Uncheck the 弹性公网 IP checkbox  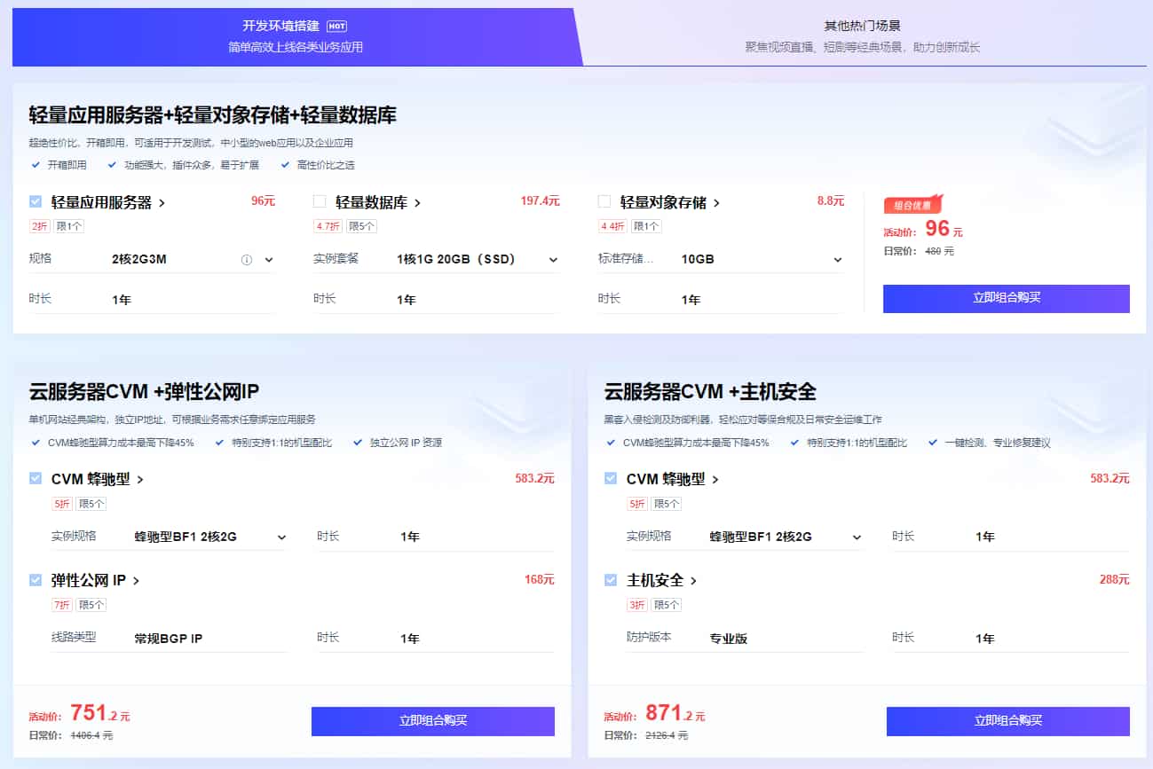36,581
